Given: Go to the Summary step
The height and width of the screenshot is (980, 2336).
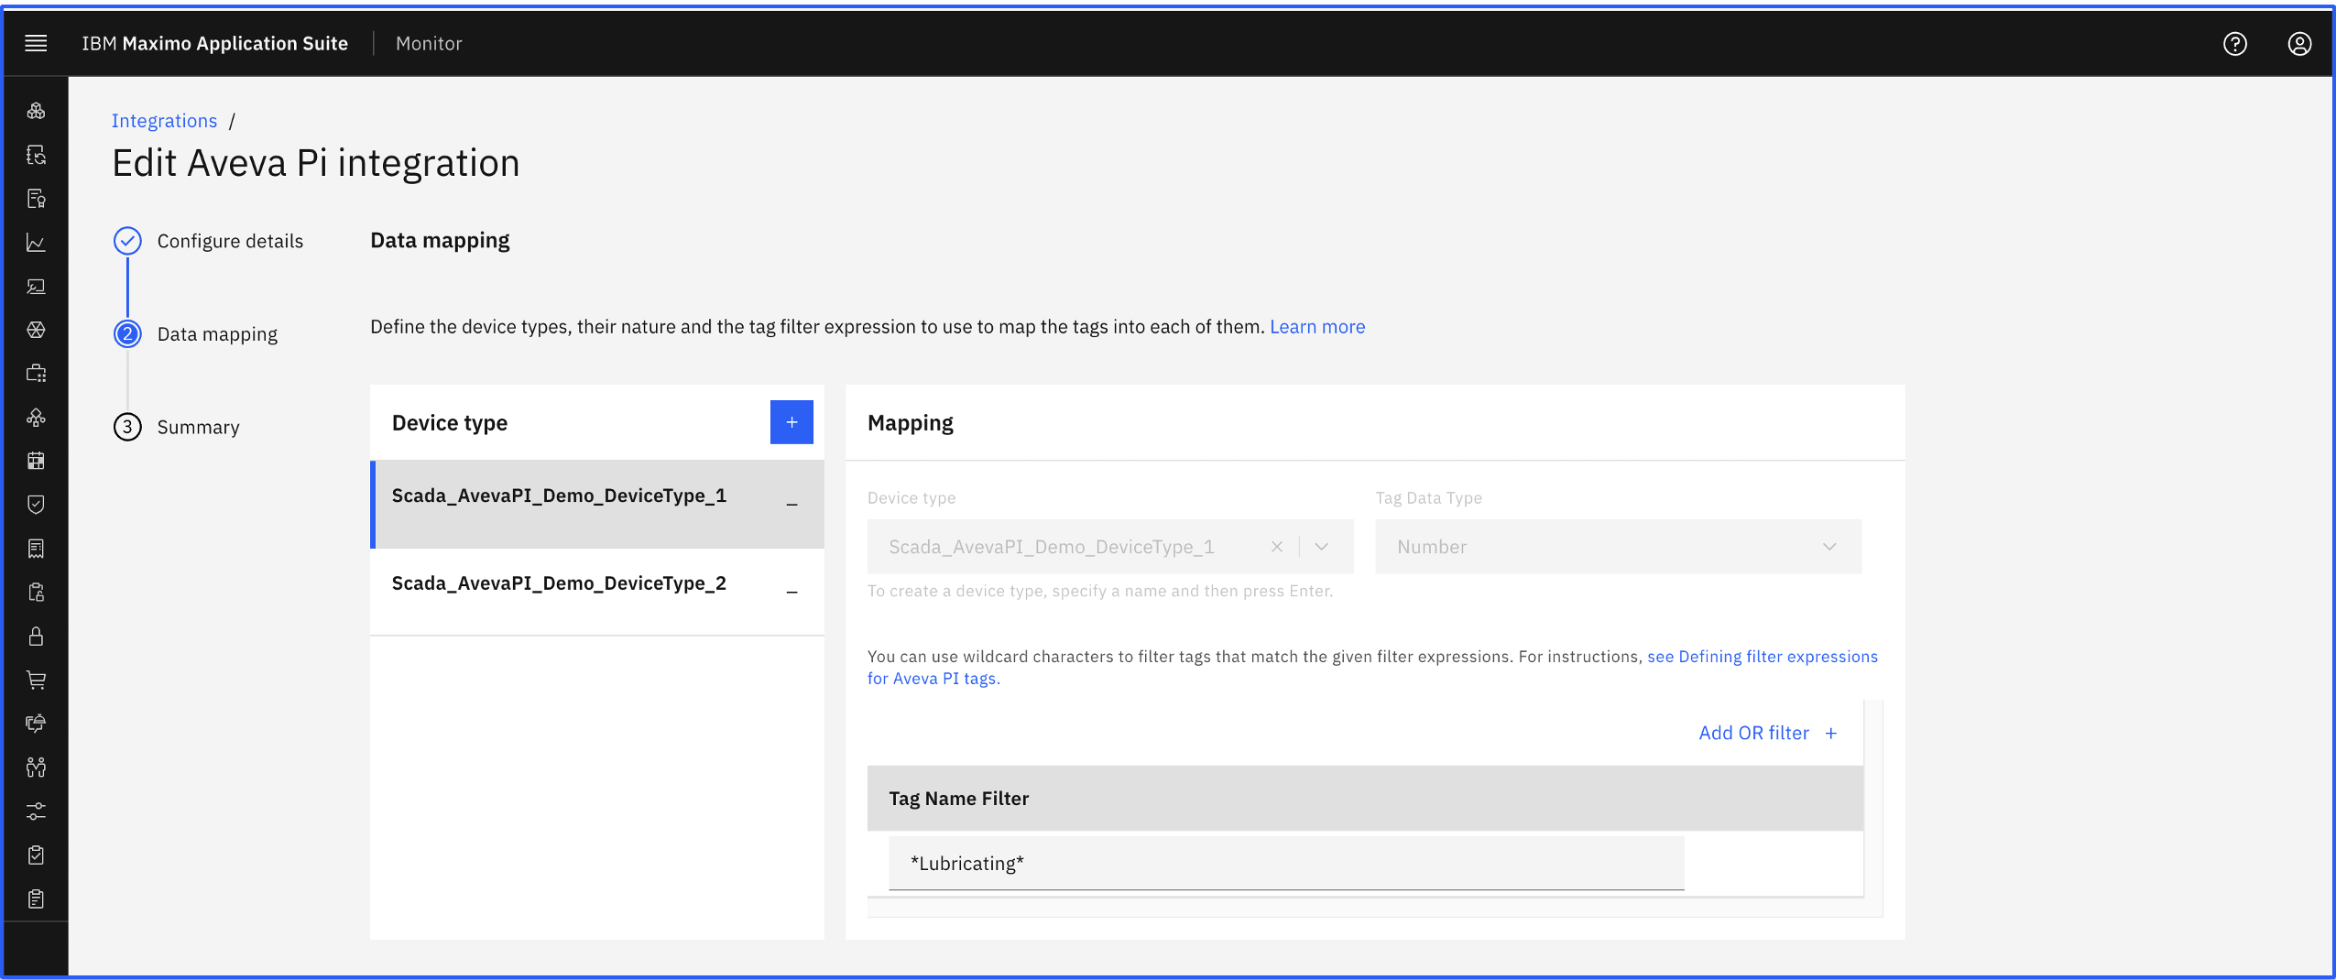Looking at the screenshot, I should (x=177, y=427).
